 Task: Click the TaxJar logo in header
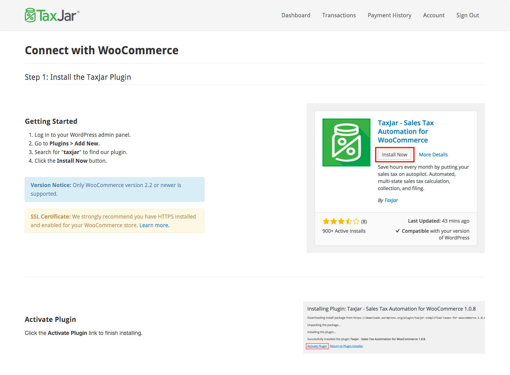[52, 15]
